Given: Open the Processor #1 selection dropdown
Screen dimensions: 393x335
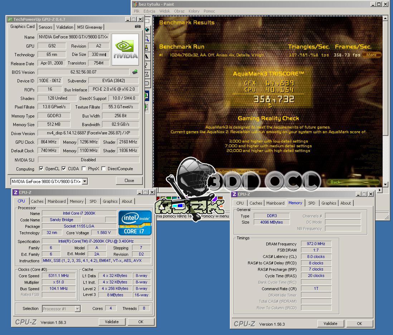Looking at the screenshot, I should click(x=78, y=308).
